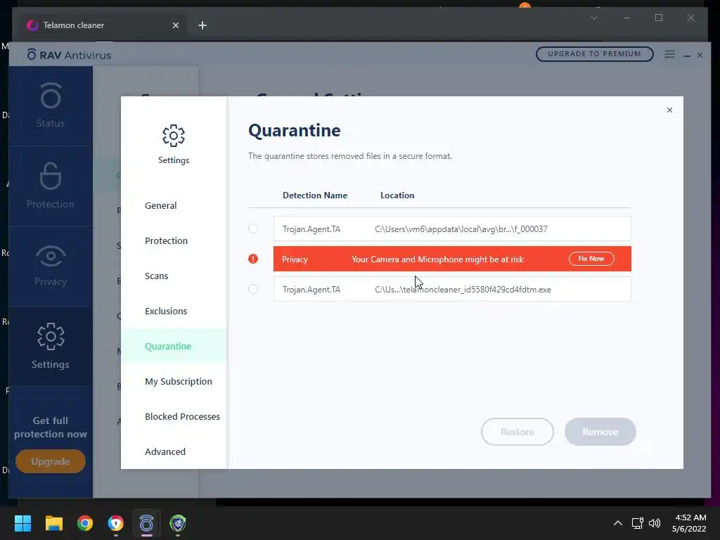Open the RAV Antivirus hamburger menu
720x540 pixels.
(x=670, y=55)
